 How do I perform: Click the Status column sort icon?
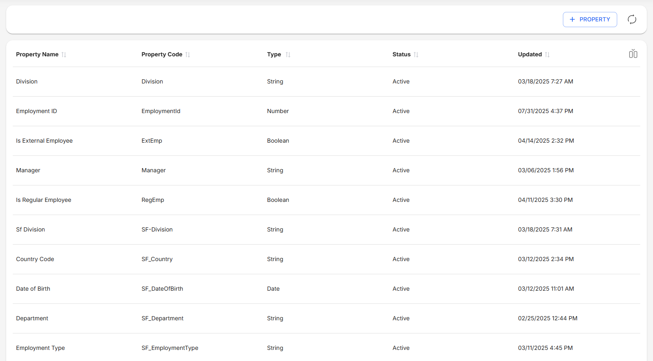pyautogui.click(x=416, y=55)
